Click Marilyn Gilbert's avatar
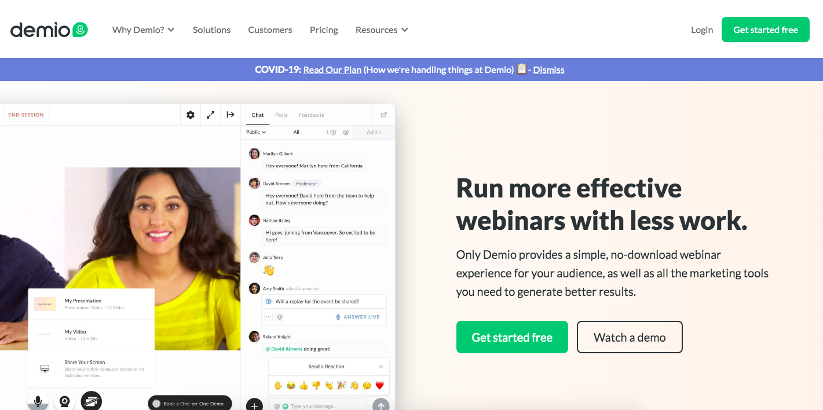 254,153
